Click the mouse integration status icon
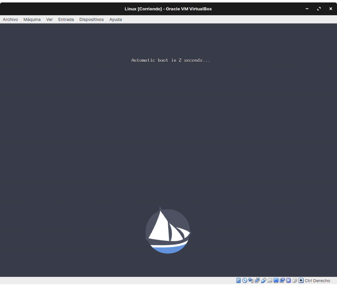Screen dimensions: 337x289 click(x=295, y=280)
